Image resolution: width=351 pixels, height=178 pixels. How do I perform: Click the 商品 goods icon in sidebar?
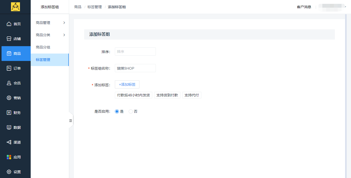(x=15, y=53)
